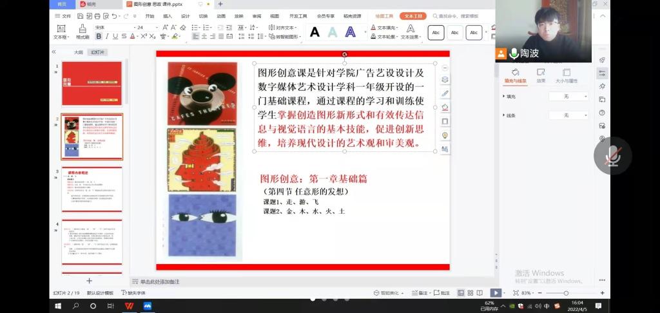Click the search commands field (查找命令)
The height and width of the screenshot is (313, 660).
click(456, 16)
